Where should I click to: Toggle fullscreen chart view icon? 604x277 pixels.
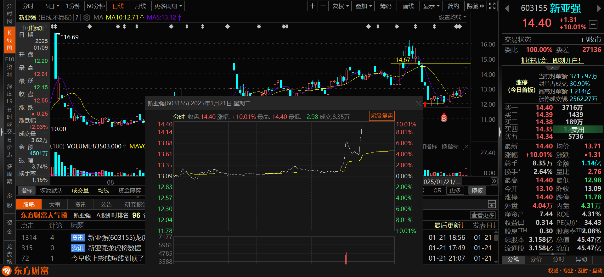coord(492,6)
